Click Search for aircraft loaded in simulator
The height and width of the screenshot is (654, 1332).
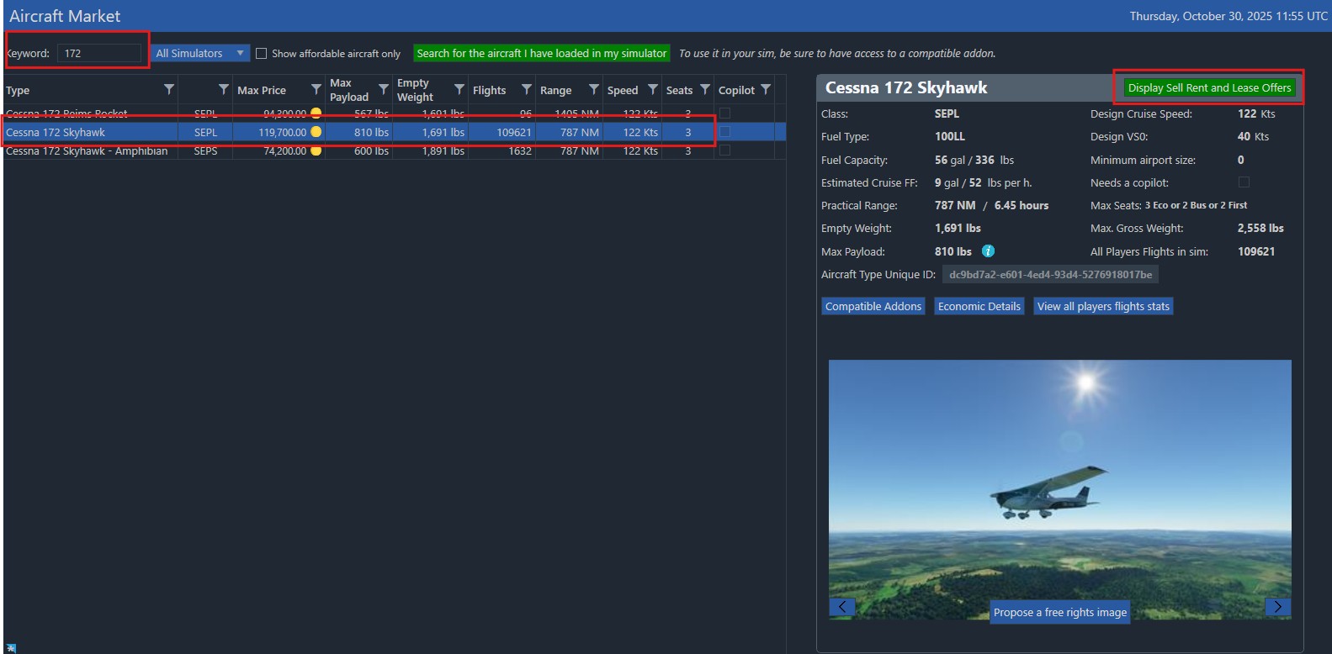542,53
